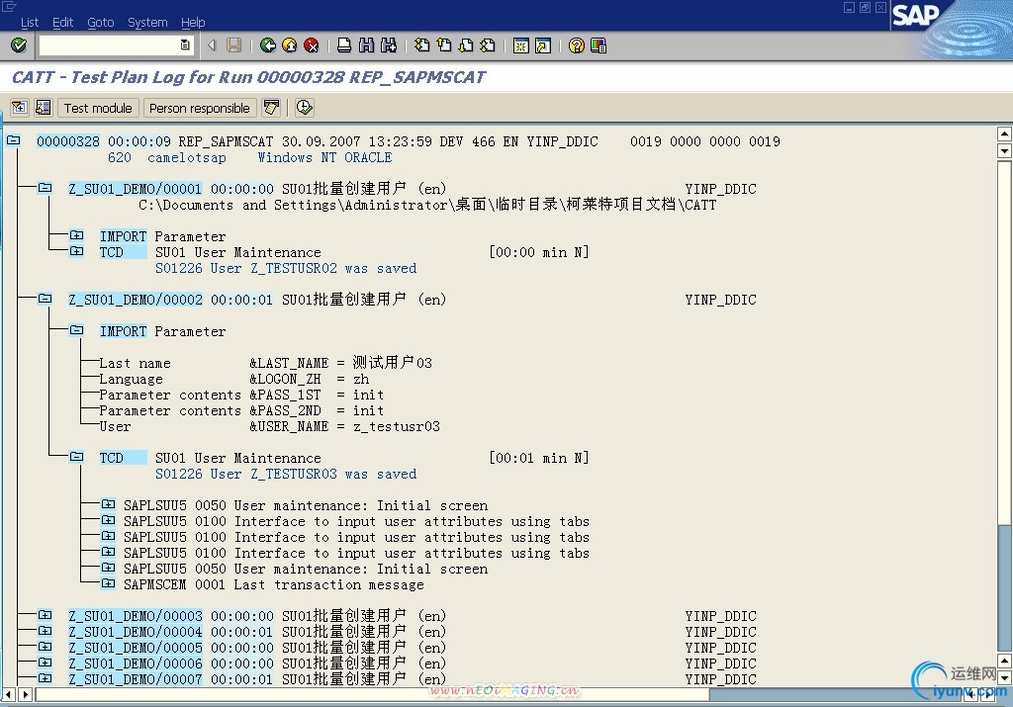Screen dimensions: 1013x707
Task: Click the Generate Shortcut icon
Action: tap(543, 45)
